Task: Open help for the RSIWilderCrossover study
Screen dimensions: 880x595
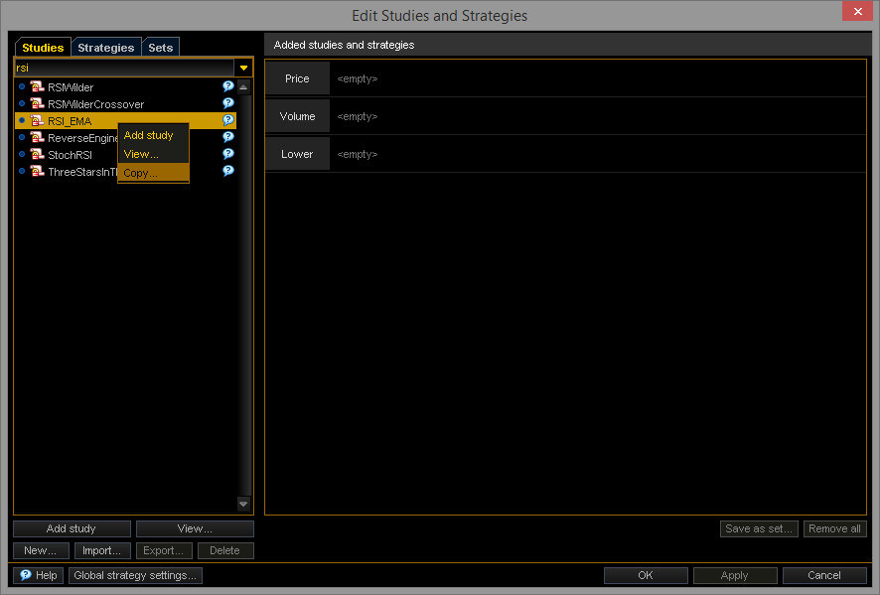Action: (x=227, y=103)
